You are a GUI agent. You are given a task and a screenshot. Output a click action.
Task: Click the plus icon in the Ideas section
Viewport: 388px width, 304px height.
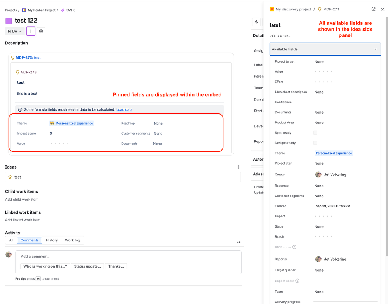pos(238,167)
